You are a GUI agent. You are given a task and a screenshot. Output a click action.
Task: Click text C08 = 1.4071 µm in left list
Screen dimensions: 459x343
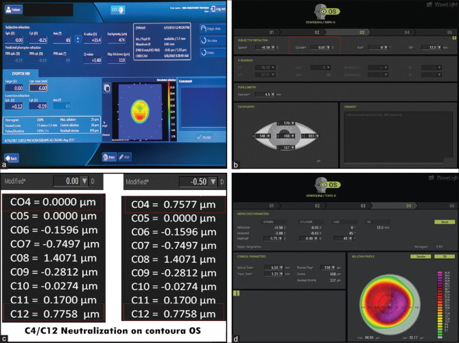(54, 258)
